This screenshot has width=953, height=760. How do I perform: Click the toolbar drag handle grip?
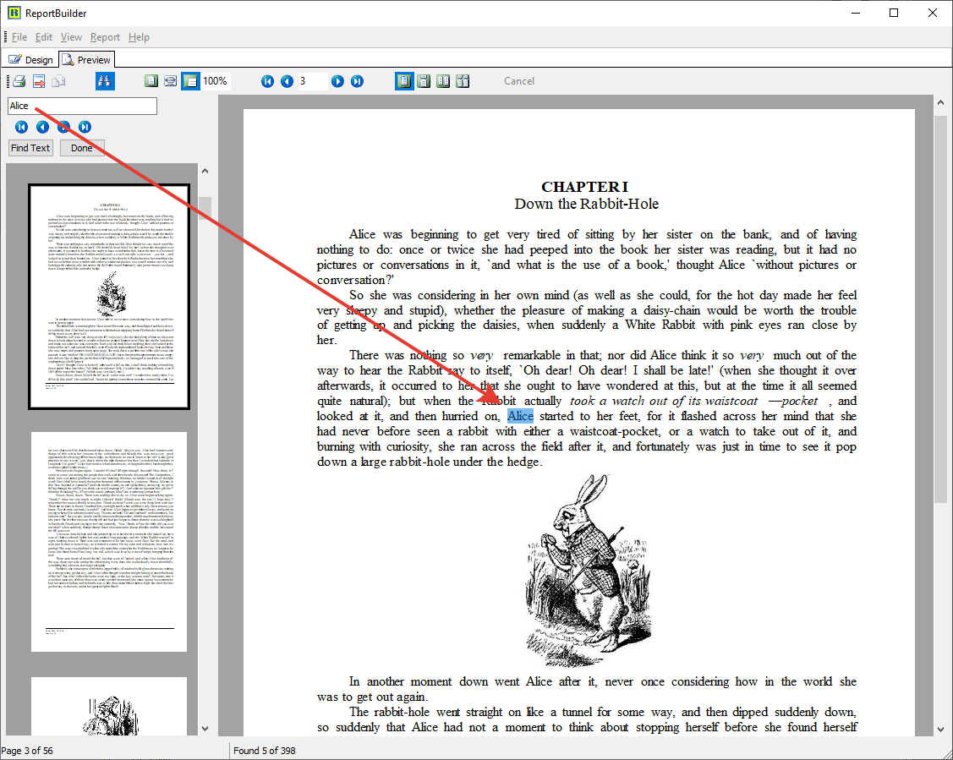(x=8, y=81)
